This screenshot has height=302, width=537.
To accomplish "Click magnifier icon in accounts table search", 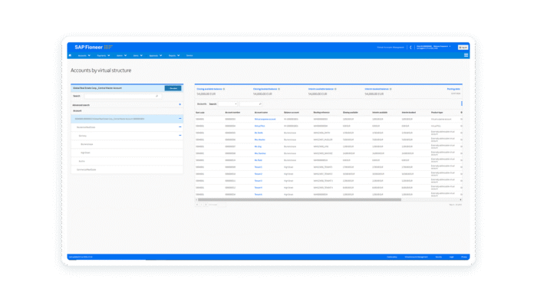I will click(x=260, y=104).
